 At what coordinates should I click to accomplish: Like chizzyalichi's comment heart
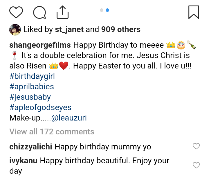196,146
